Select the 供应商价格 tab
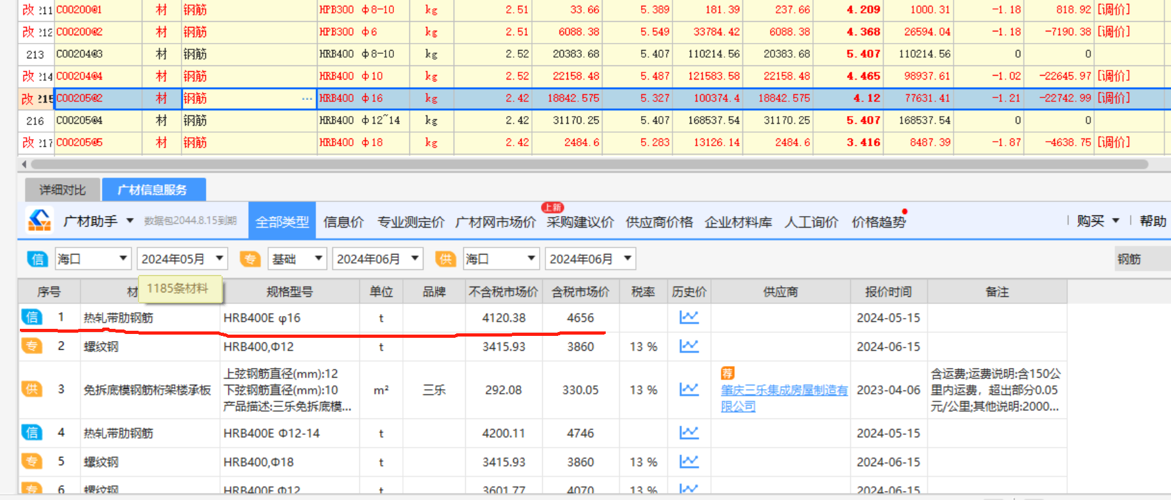1171x500 pixels. (x=659, y=222)
